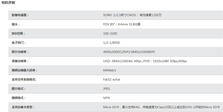Viewport: 223px width, 112px height.
Task: Select the JPEG image format value
Action: point(107,89)
